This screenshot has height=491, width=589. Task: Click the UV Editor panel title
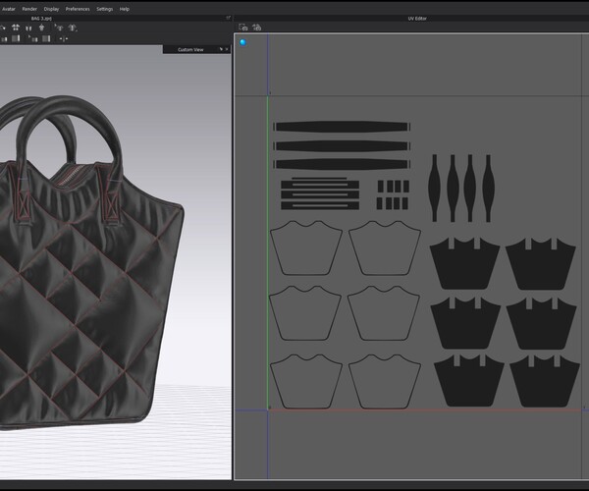417,18
